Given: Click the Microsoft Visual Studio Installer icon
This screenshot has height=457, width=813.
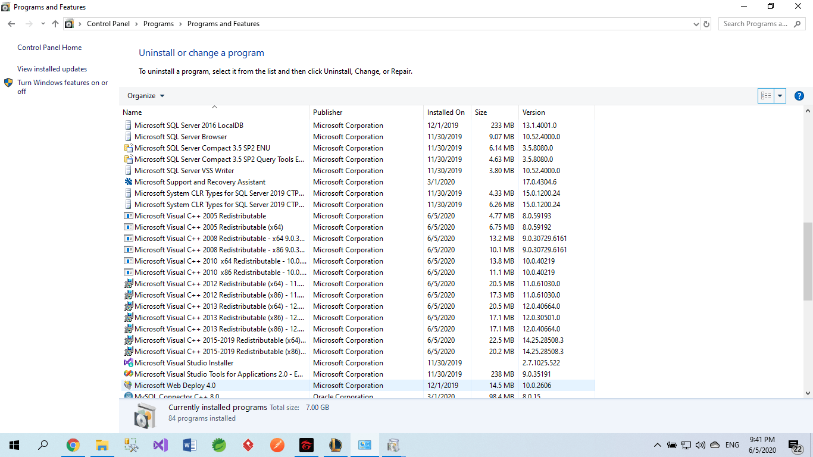Looking at the screenshot, I should pos(128,363).
